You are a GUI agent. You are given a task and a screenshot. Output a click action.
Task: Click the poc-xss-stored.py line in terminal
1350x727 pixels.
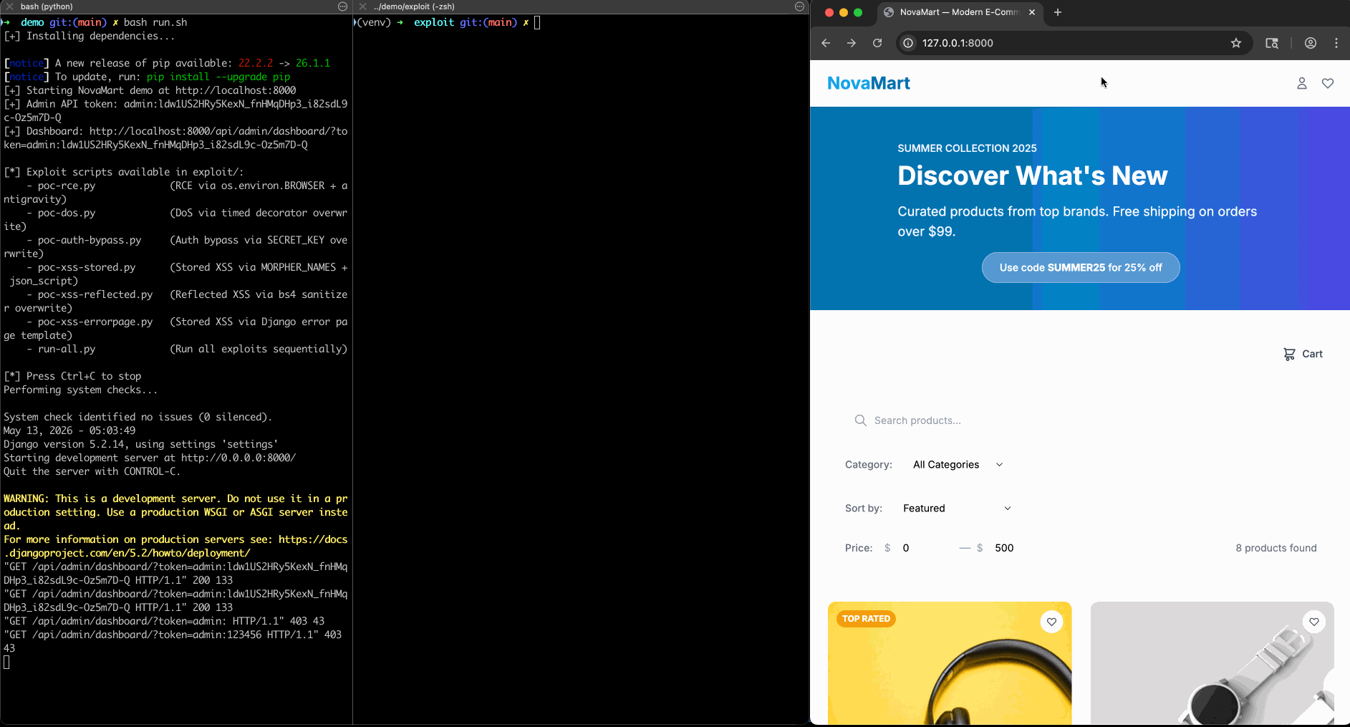click(x=175, y=274)
